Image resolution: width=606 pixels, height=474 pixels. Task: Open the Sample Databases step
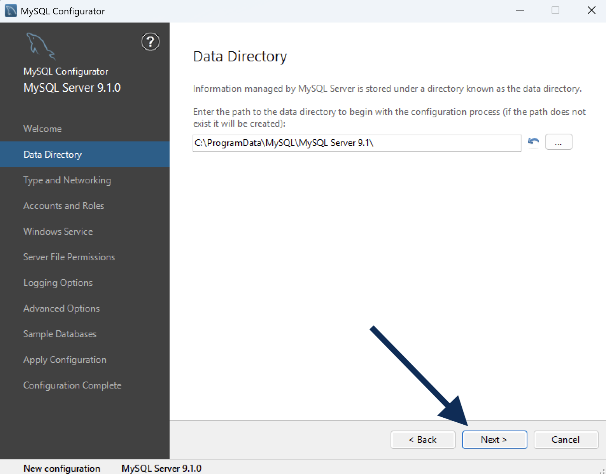click(60, 334)
